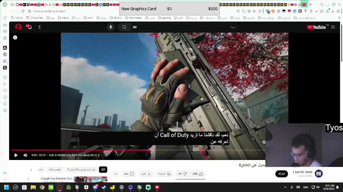
Task: Open a new browser tab with plus
Action: (310, 5)
